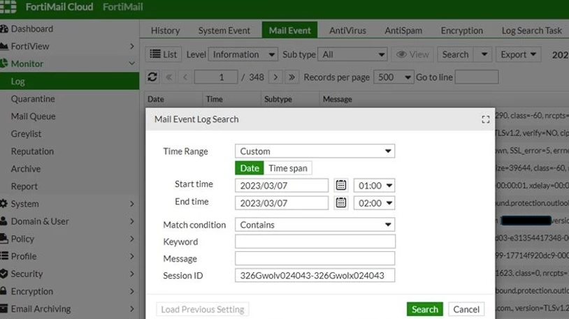The height and width of the screenshot is (319, 569).
Task: Open Mail Queue in the sidebar
Action: [x=33, y=117]
